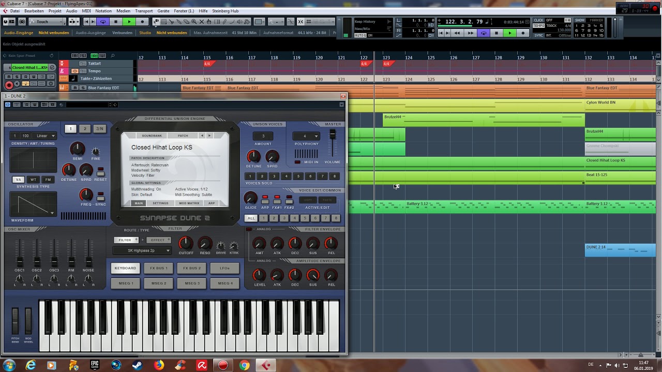Select oscillator 2 in DUNE 2
Screen dimensions: 662x372
pyautogui.click(x=85, y=129)
